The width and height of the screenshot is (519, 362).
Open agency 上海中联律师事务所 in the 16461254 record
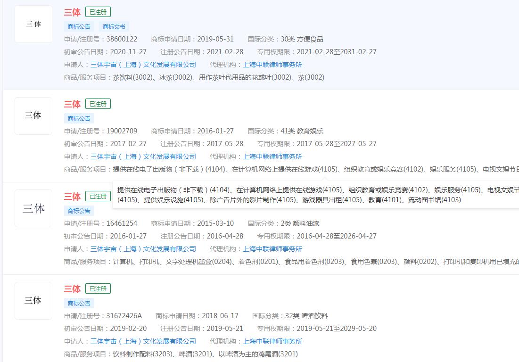272,249
